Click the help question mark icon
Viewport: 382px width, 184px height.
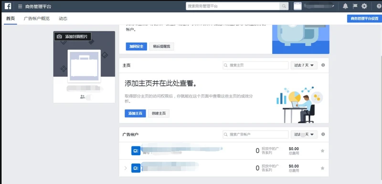pos(379,6)
